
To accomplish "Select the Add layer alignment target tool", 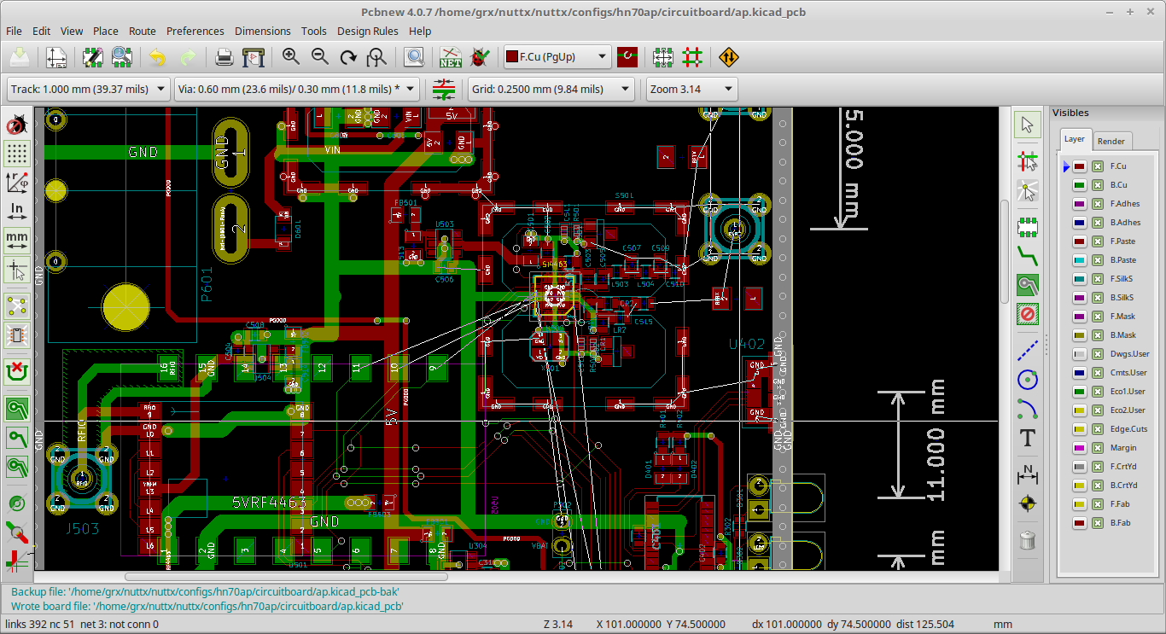I will 1028,503.
